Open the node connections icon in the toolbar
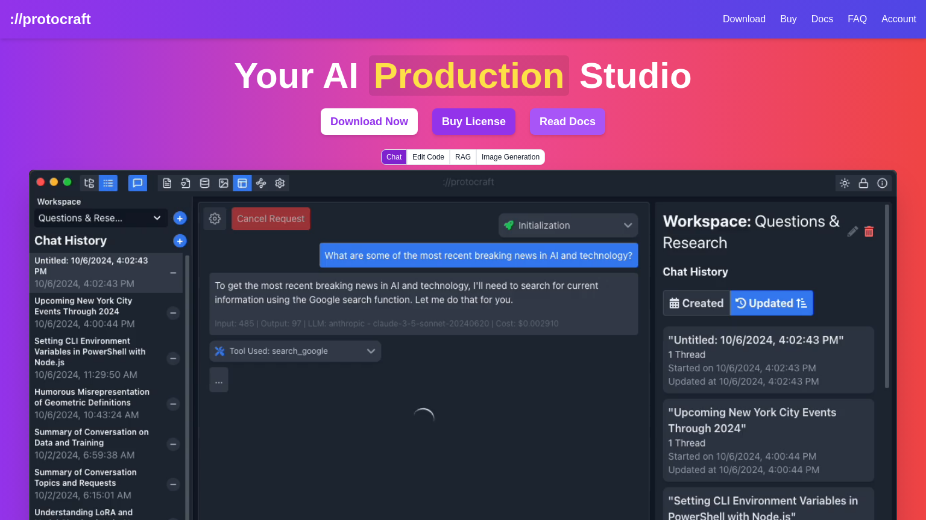This screenshot has height=520, width=926. click(260, 183)
